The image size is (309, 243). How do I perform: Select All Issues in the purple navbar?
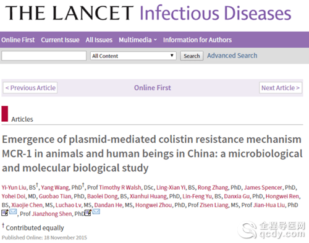99,40
